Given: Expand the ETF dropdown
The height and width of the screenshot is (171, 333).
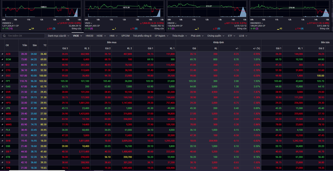Looking at the screenshot, I should 231,36.
